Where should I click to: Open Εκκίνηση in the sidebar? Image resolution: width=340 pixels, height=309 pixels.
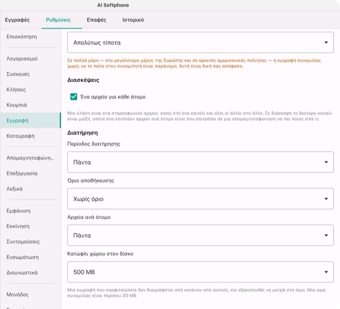coord(30,226)
